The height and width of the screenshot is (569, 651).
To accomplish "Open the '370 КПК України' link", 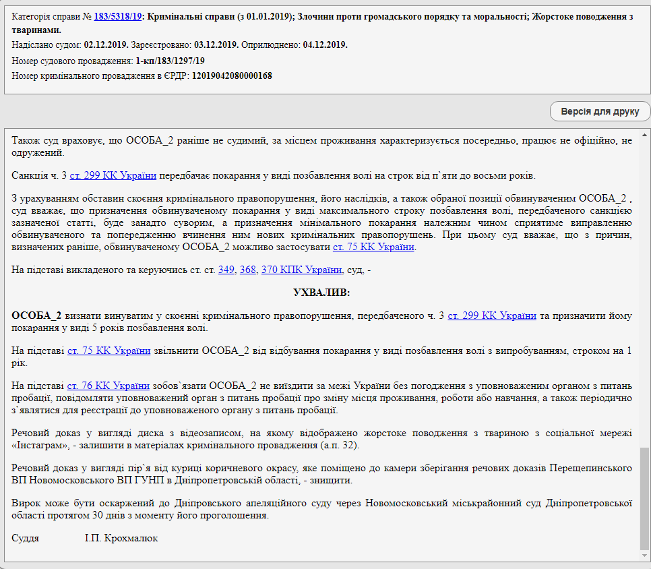I will (301, 270).
